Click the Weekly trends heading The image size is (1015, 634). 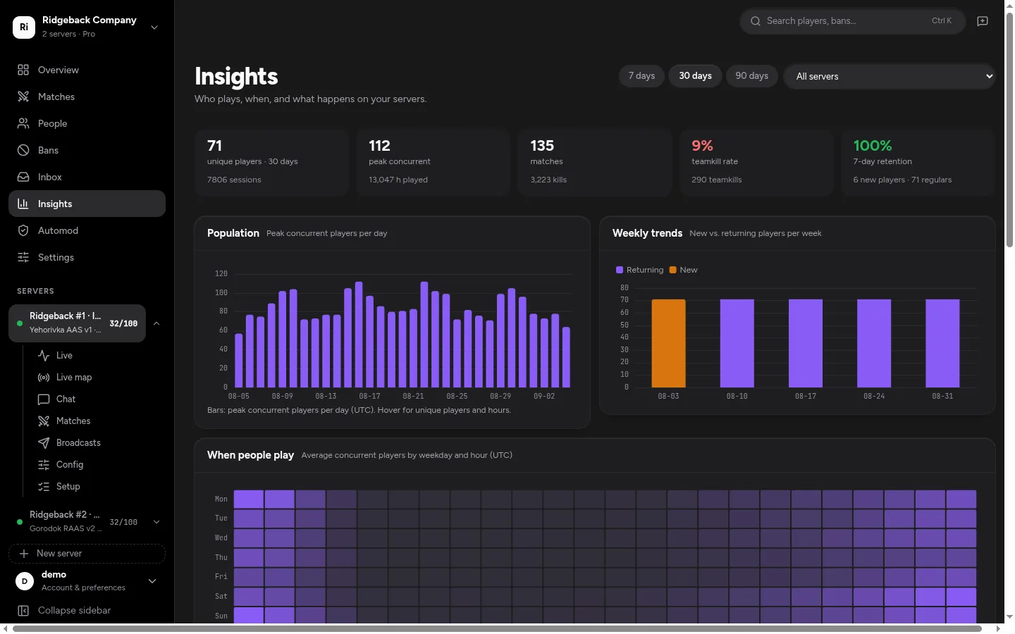pos(647,233)
